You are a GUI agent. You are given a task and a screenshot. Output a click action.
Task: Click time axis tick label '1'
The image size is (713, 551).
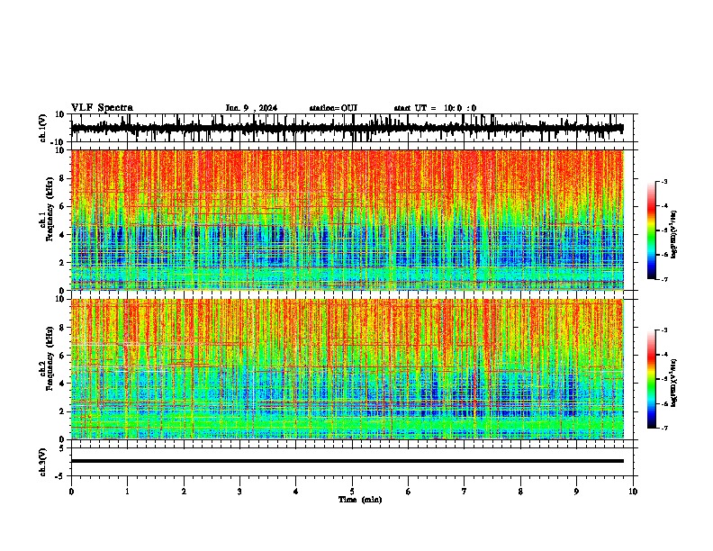coord(127,492)
